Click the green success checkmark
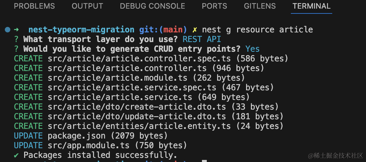Image resolution: width=366 pixels, height=162 pixels. [16, 155]
